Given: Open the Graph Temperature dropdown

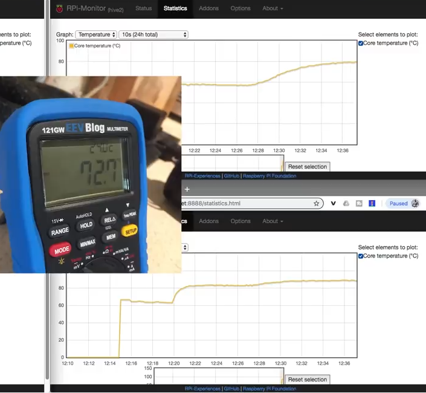Looking at the screenshot, I should [x=96, y=35].
